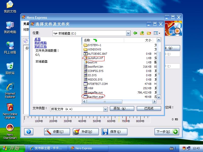
Task: Expand the location dropdown for 本地磁盘 (C:)
Action: (x=128, y=33)
